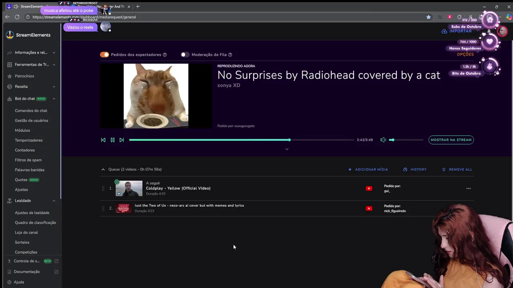This screenshot has height=288, width=513.
Task: Expand Informações e relatórios section
Action: click(54, 52)
